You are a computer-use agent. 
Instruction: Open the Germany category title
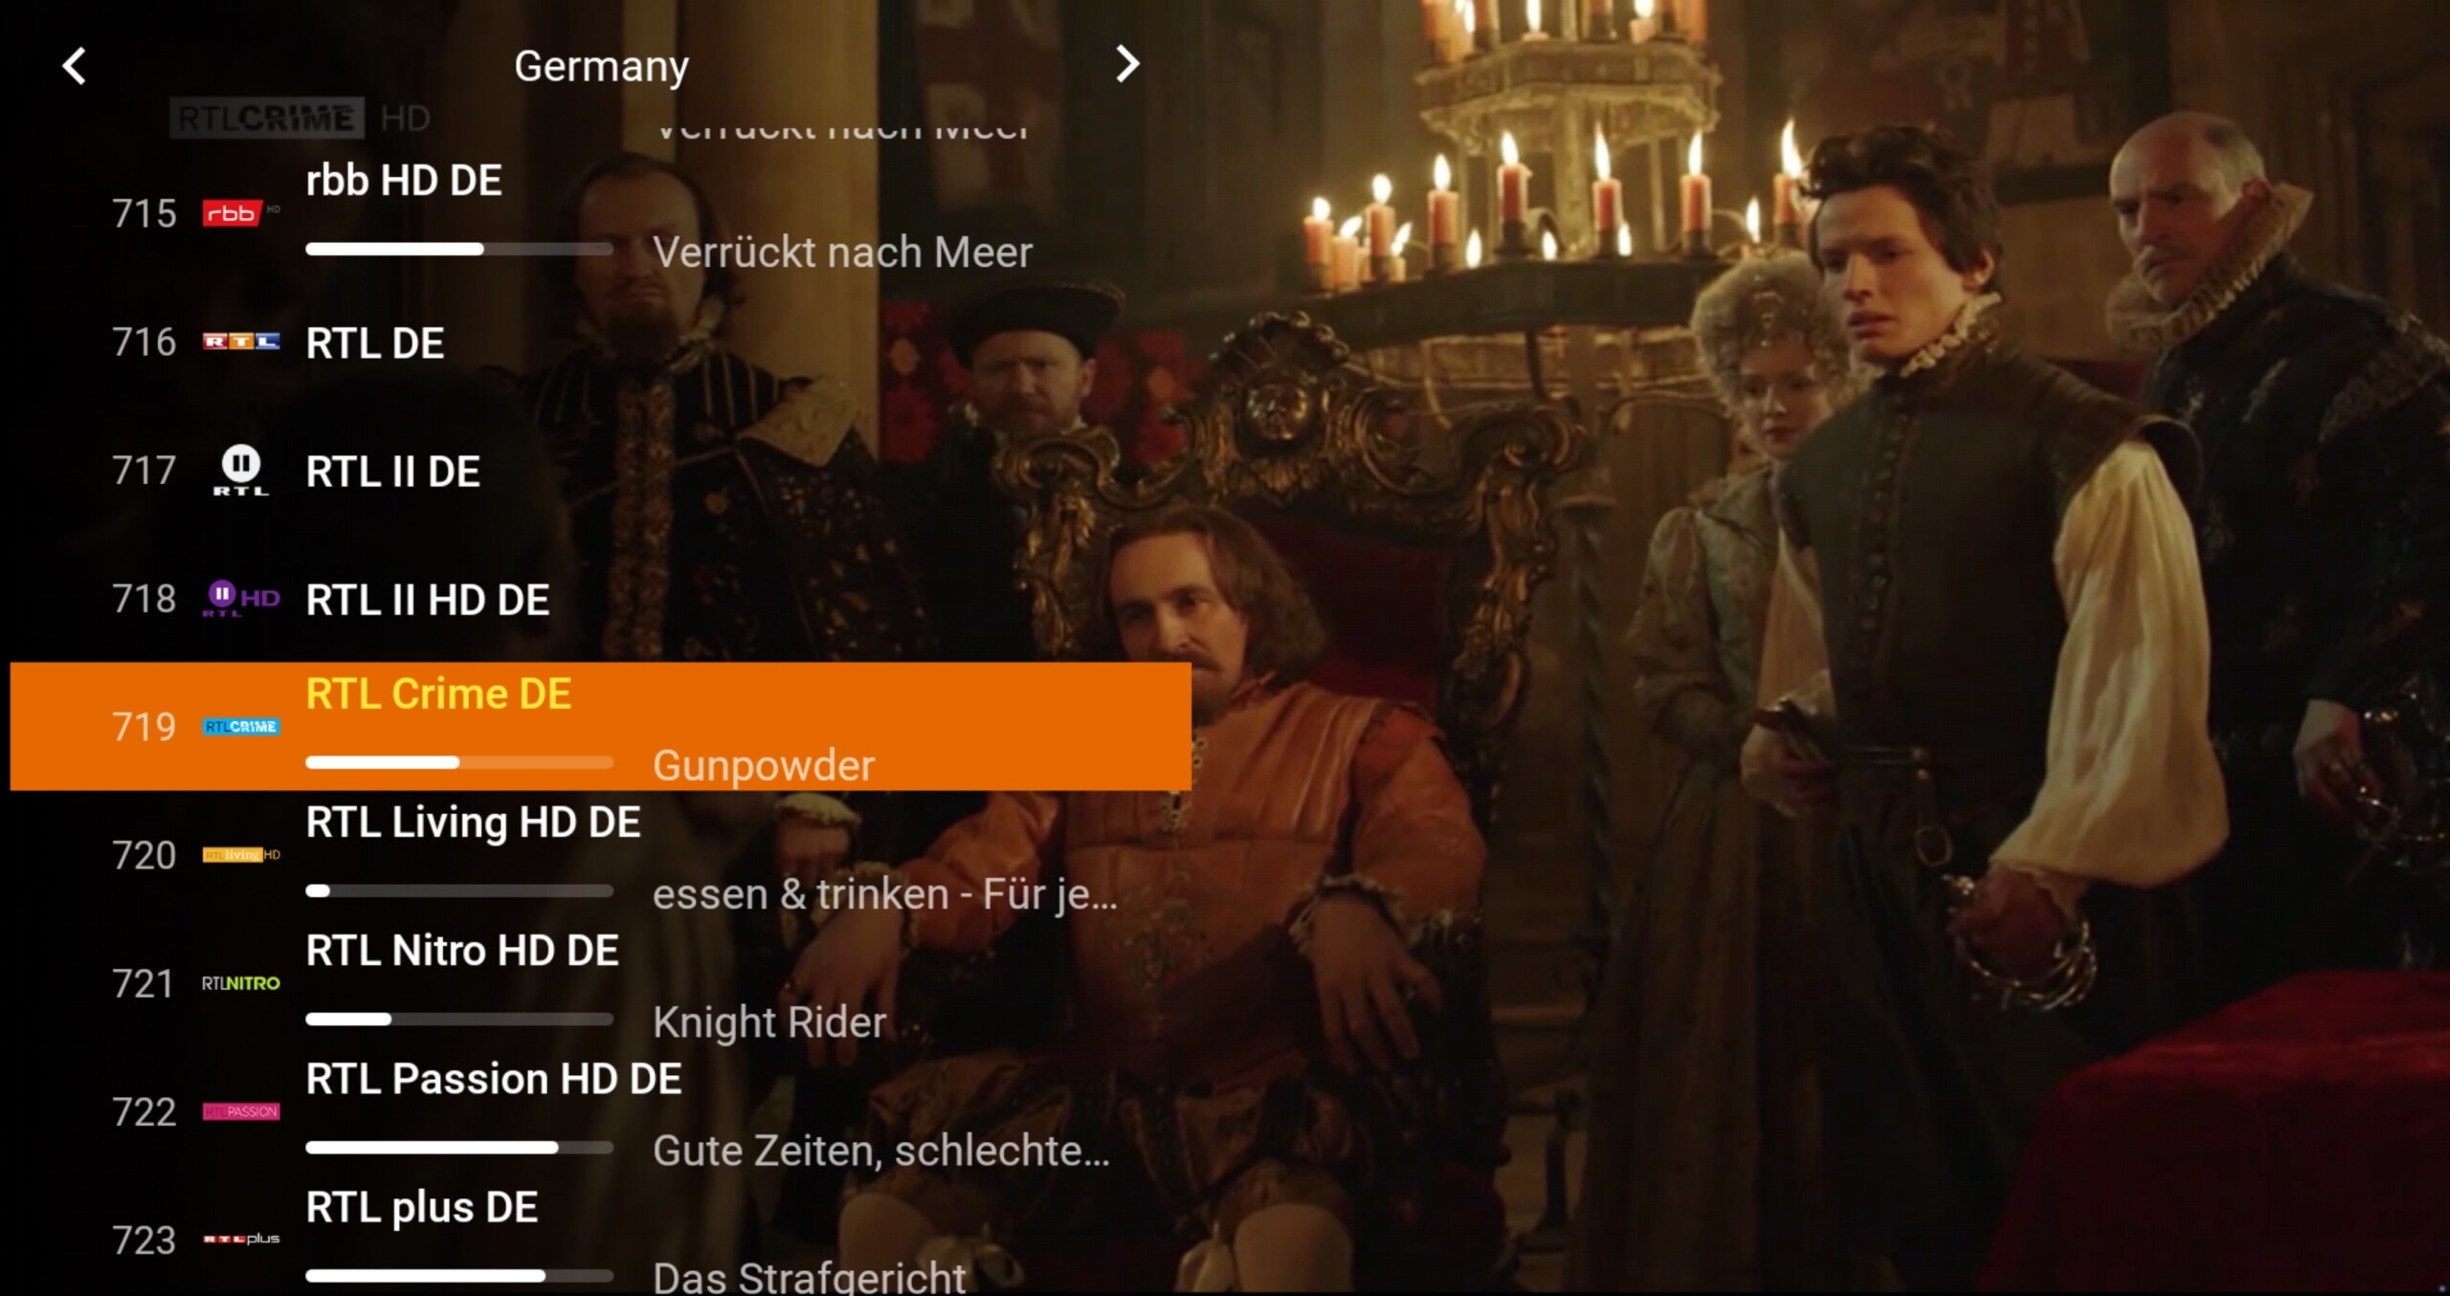(601, 66)
